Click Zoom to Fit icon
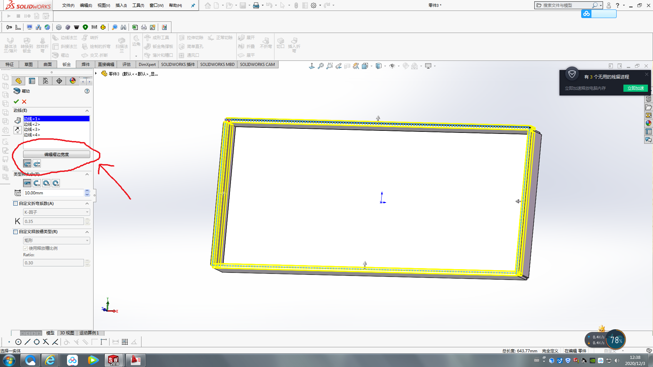 321,66
